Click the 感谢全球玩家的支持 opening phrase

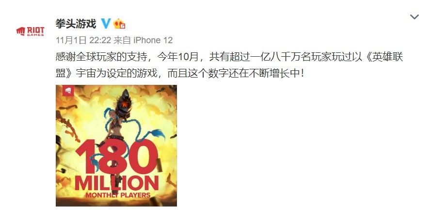coord(101,57)
